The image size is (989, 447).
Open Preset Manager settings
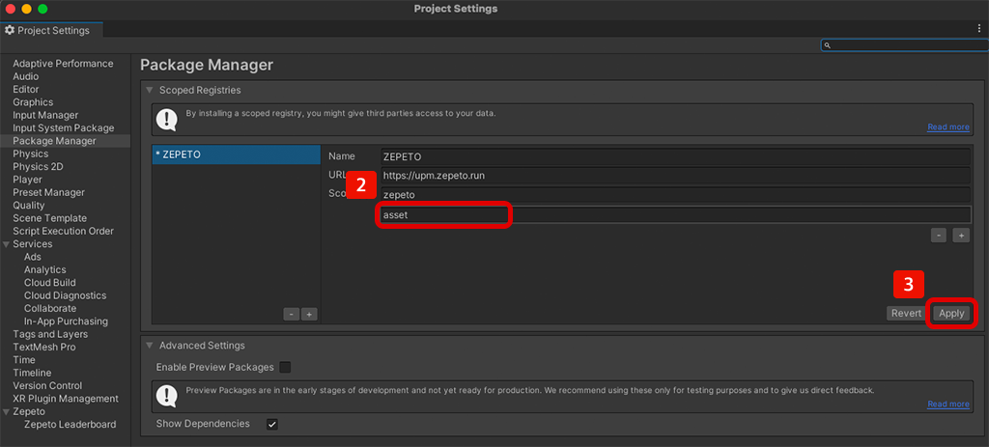(48, 192)
